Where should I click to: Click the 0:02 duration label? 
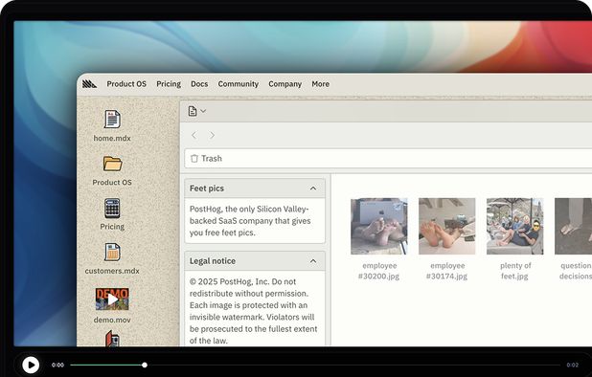[x=573, y=365]
